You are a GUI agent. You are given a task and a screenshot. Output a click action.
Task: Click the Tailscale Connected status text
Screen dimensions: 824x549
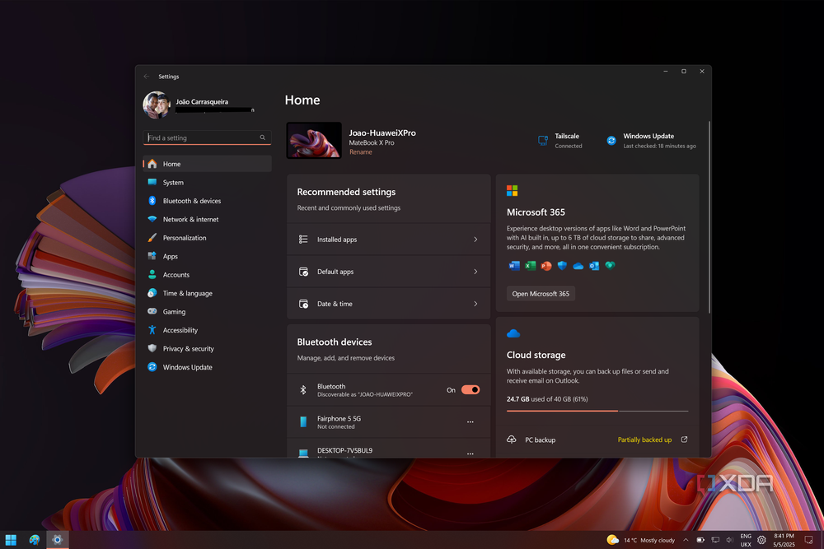568,146
